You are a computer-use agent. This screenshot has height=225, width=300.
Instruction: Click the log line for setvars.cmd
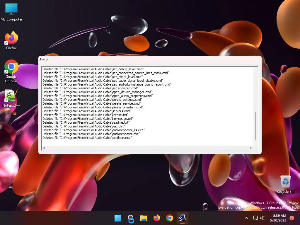click(87, 111)
